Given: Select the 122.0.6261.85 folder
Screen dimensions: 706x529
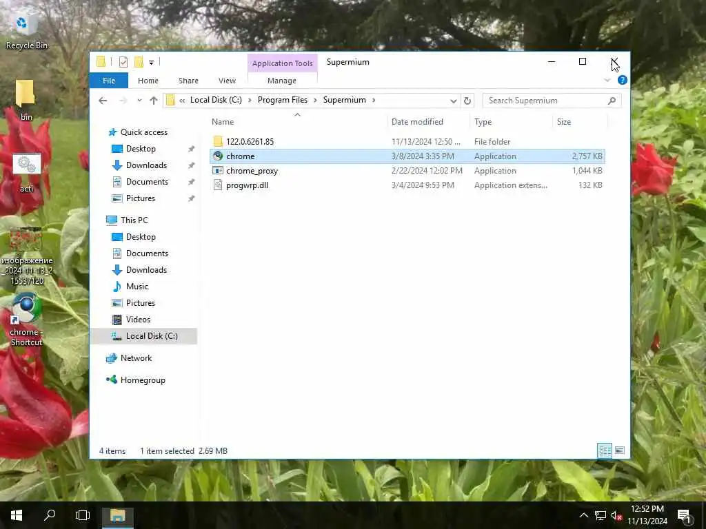Looking at the screenshot, I should [x=407, y=142].
